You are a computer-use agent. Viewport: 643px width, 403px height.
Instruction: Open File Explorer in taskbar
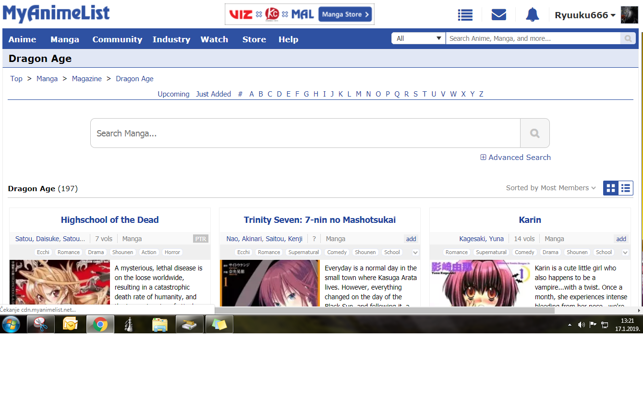point(160,325)
